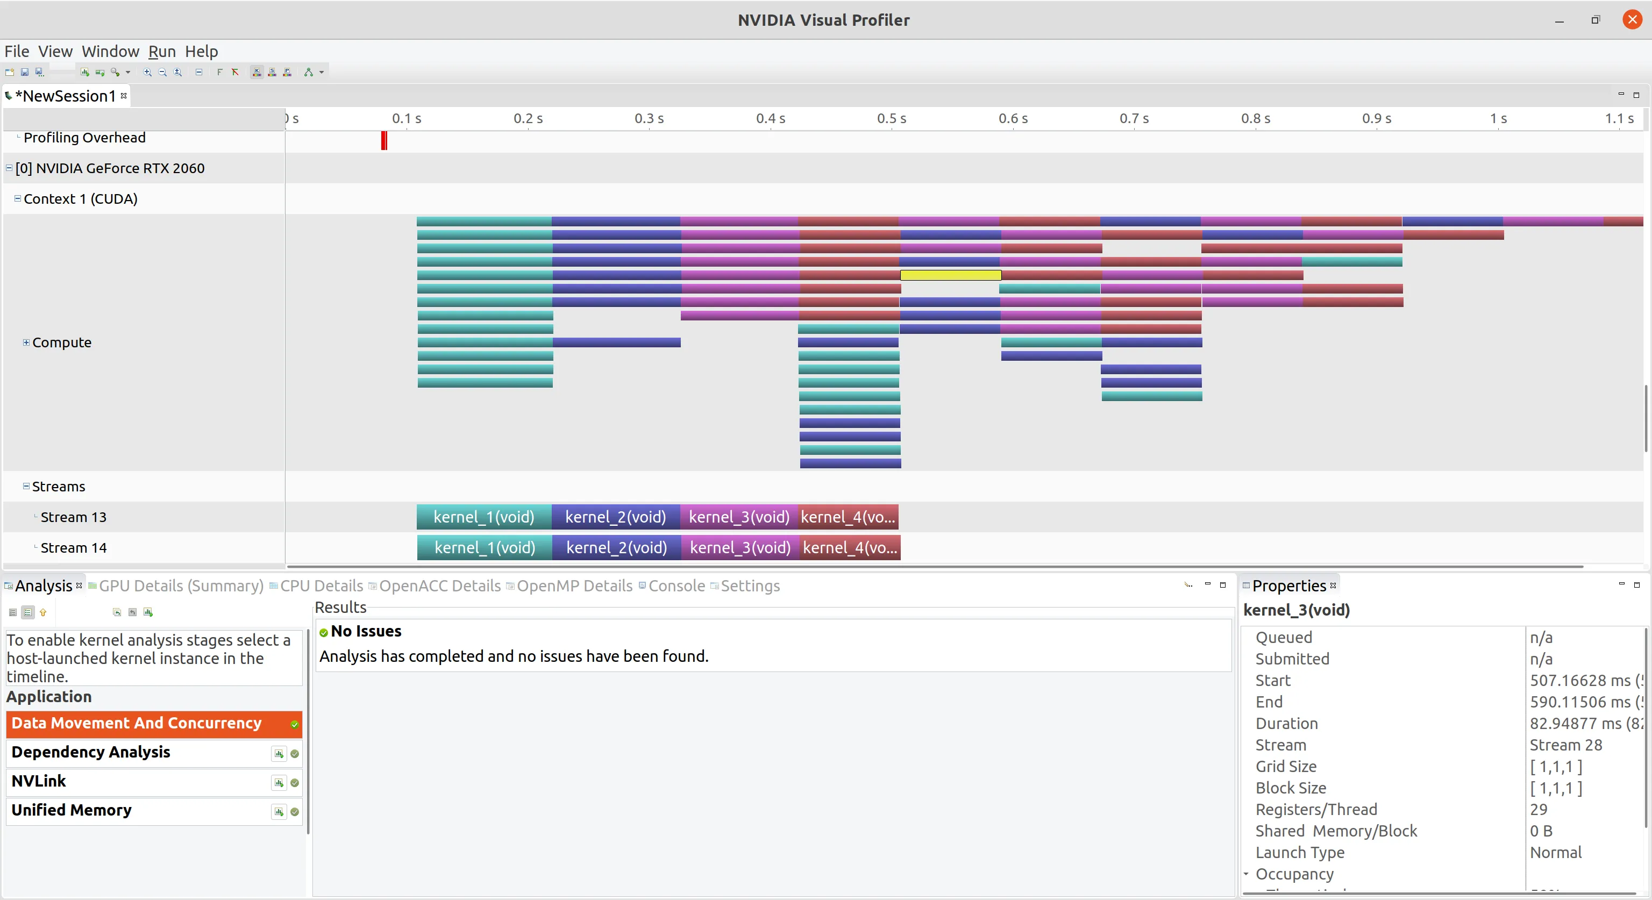This screenshot has height=900, width=1652.
Task: Run the NVLink stage icon
Action: click(x=279, y=783)
